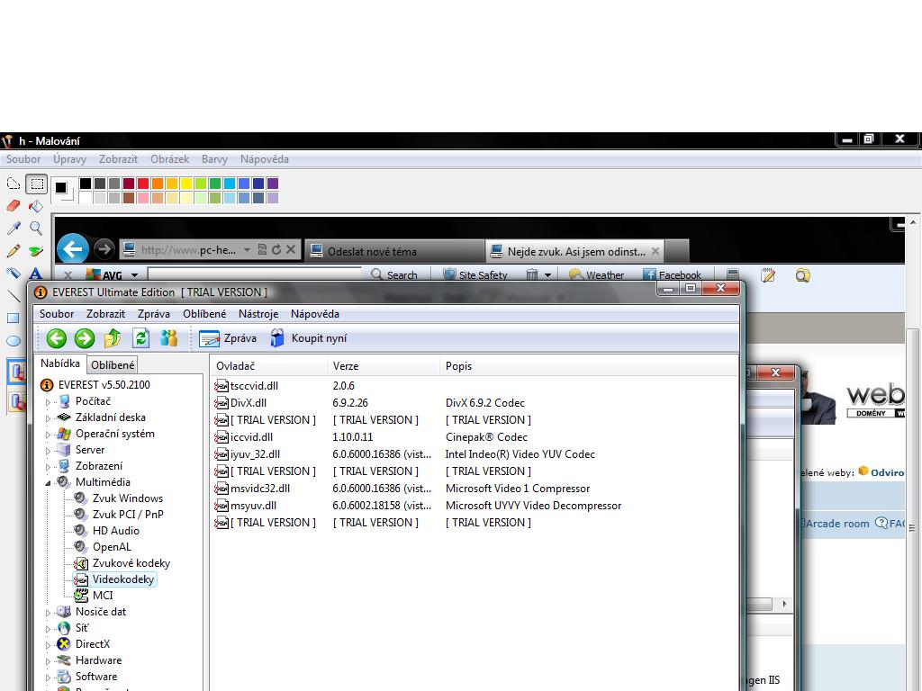Click the browser blue back button
Screen dimensions: 922x691
click(73, 250)
